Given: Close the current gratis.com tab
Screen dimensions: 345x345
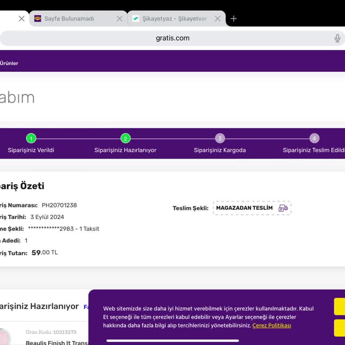Looking at the screenshot, I should point(22,18).
